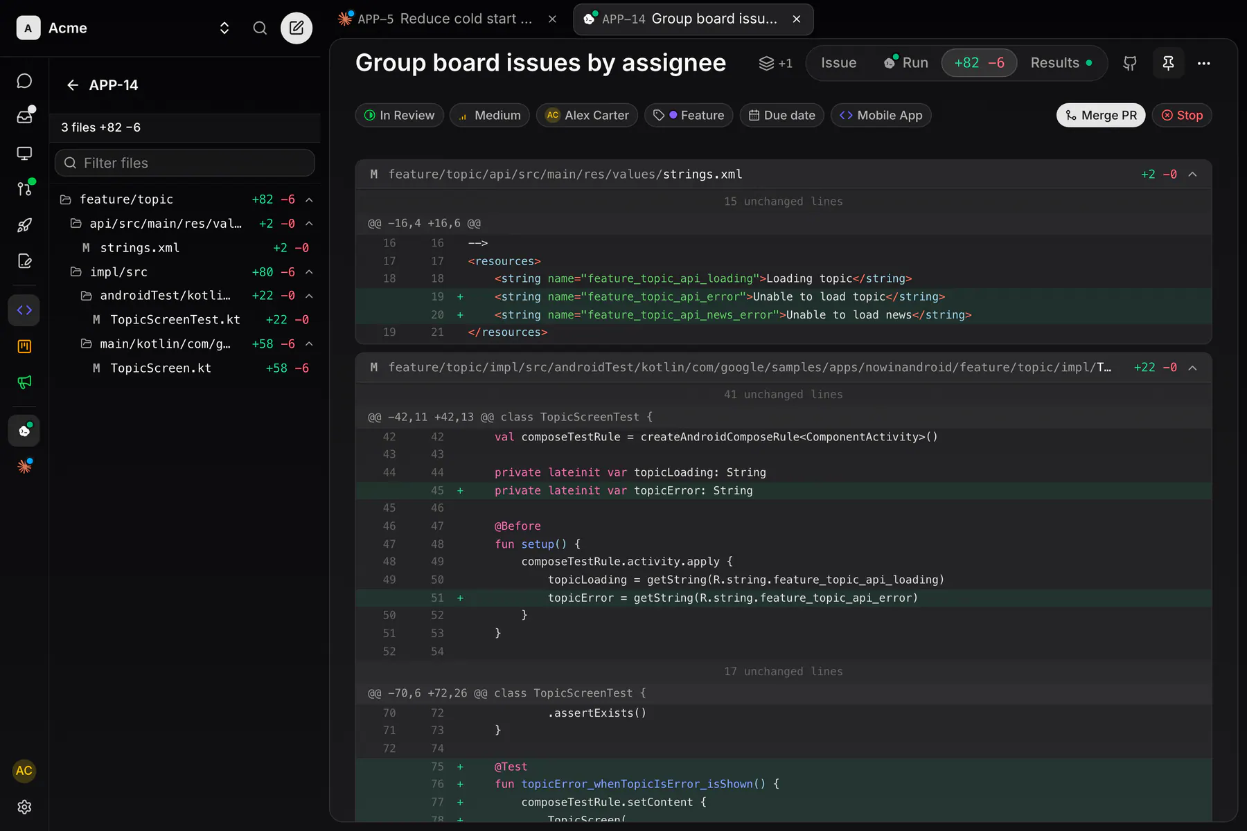Collapse the TopicScreenTest diff section

pyautogui.click(x=1193, y=368)
